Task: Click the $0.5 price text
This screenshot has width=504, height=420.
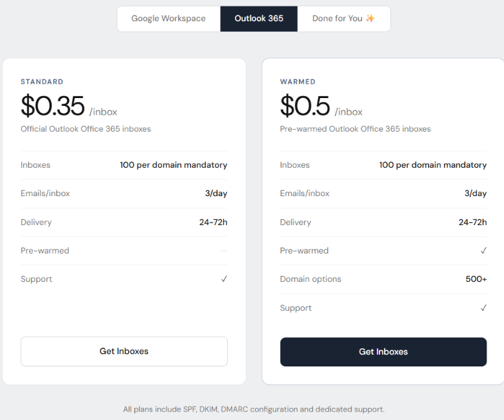Action: click(x=305, y=105)
